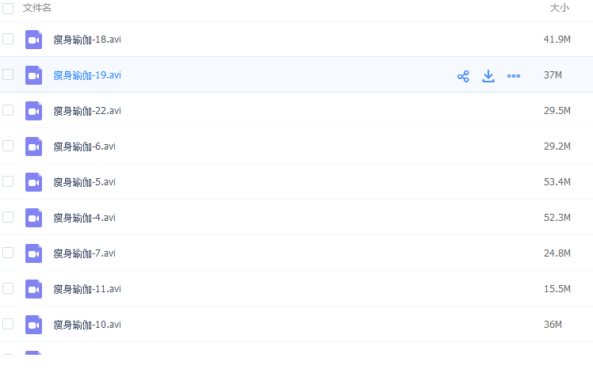
Task: Open the file name 瘦身瑜伽-22.avi
Action: click(87, 111)
